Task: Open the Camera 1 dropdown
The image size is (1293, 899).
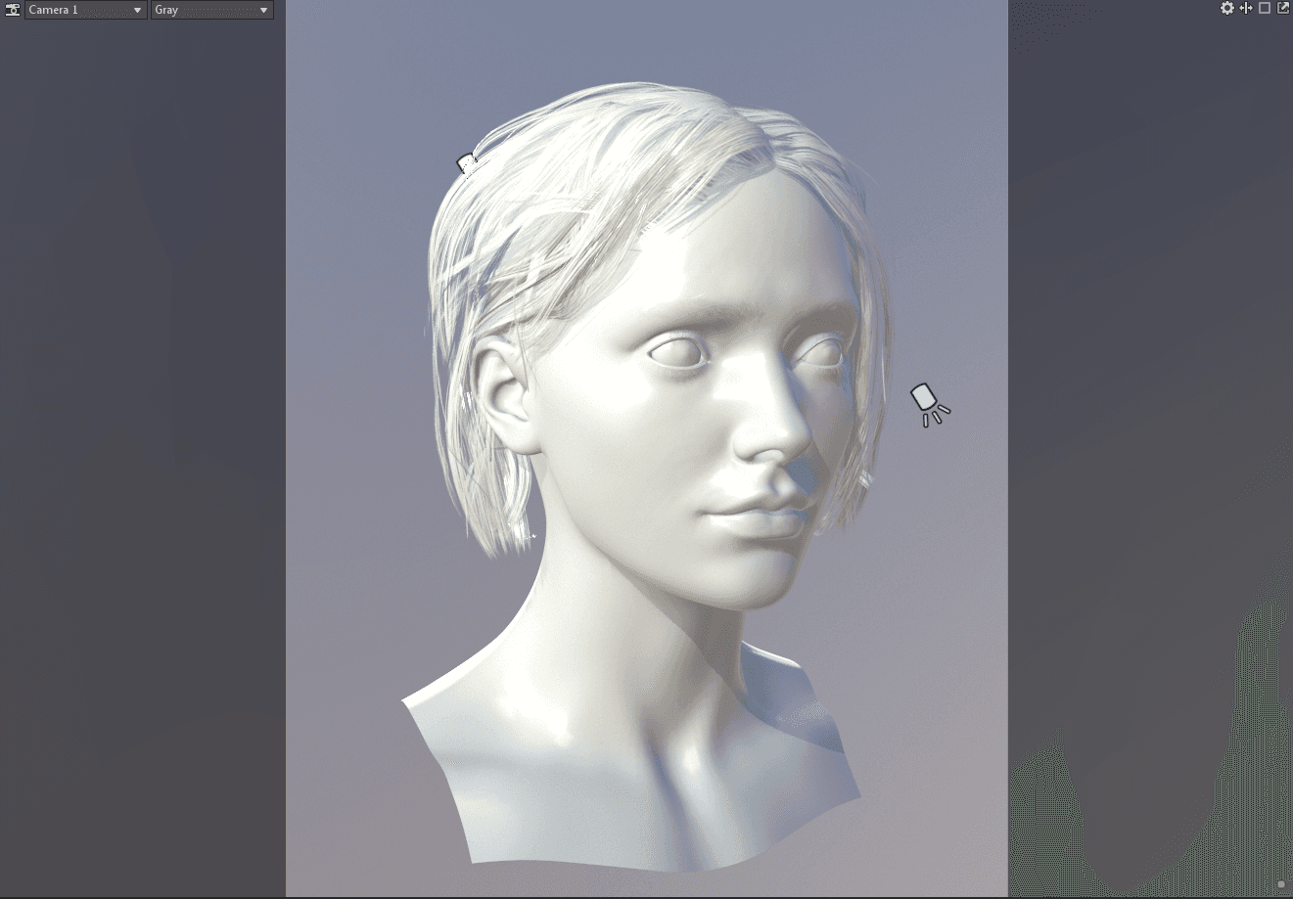Action: 86,10
